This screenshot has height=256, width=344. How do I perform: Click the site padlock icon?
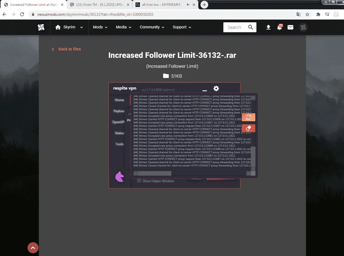click(33, 14)
